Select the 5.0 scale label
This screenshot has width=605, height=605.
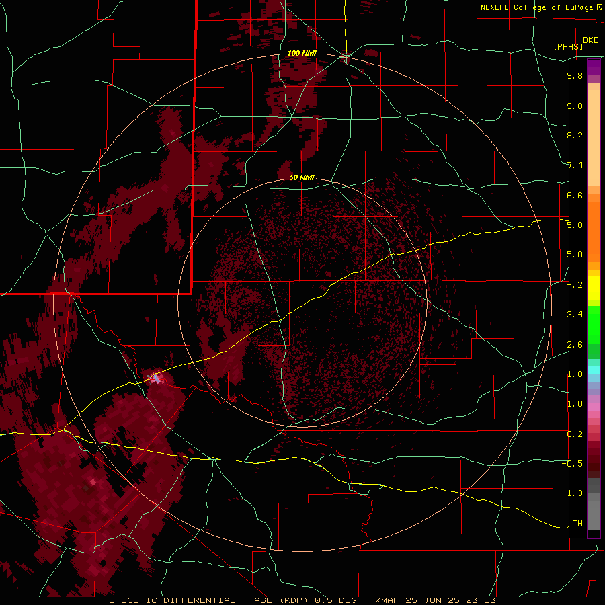pyautogui.click(x=575, y=255)
